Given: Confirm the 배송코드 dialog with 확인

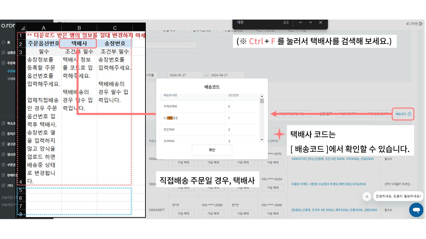Looking at the screenshot, I should pyautogui.click(x=212, y=150).
